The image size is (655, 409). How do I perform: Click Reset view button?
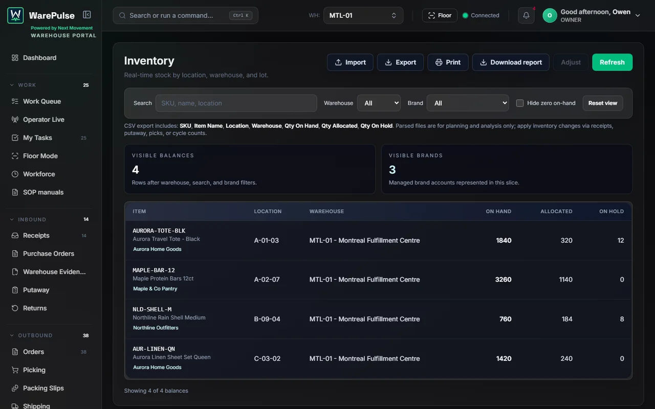pos(603,103)
